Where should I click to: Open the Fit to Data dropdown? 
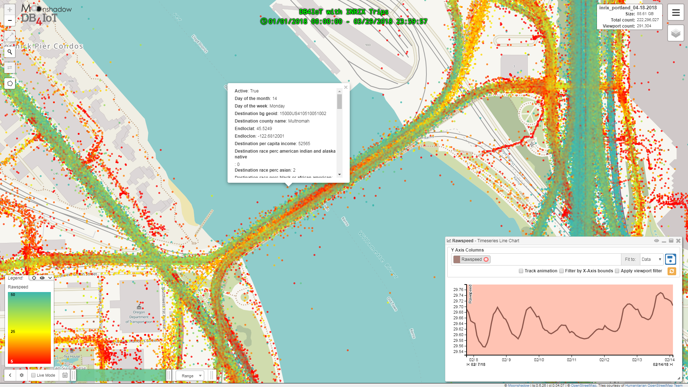pos(651,259)
